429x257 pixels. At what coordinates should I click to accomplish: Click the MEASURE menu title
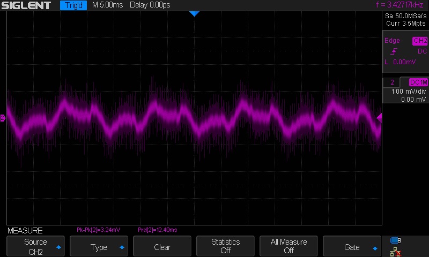click(x=25, y=231)
